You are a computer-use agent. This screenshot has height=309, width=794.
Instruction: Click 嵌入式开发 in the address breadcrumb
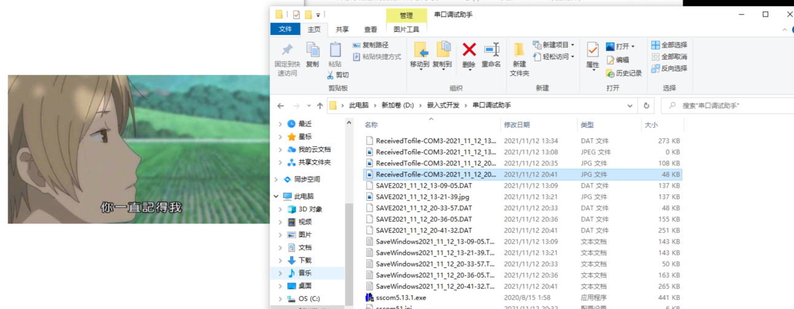(x=443, y=106)
